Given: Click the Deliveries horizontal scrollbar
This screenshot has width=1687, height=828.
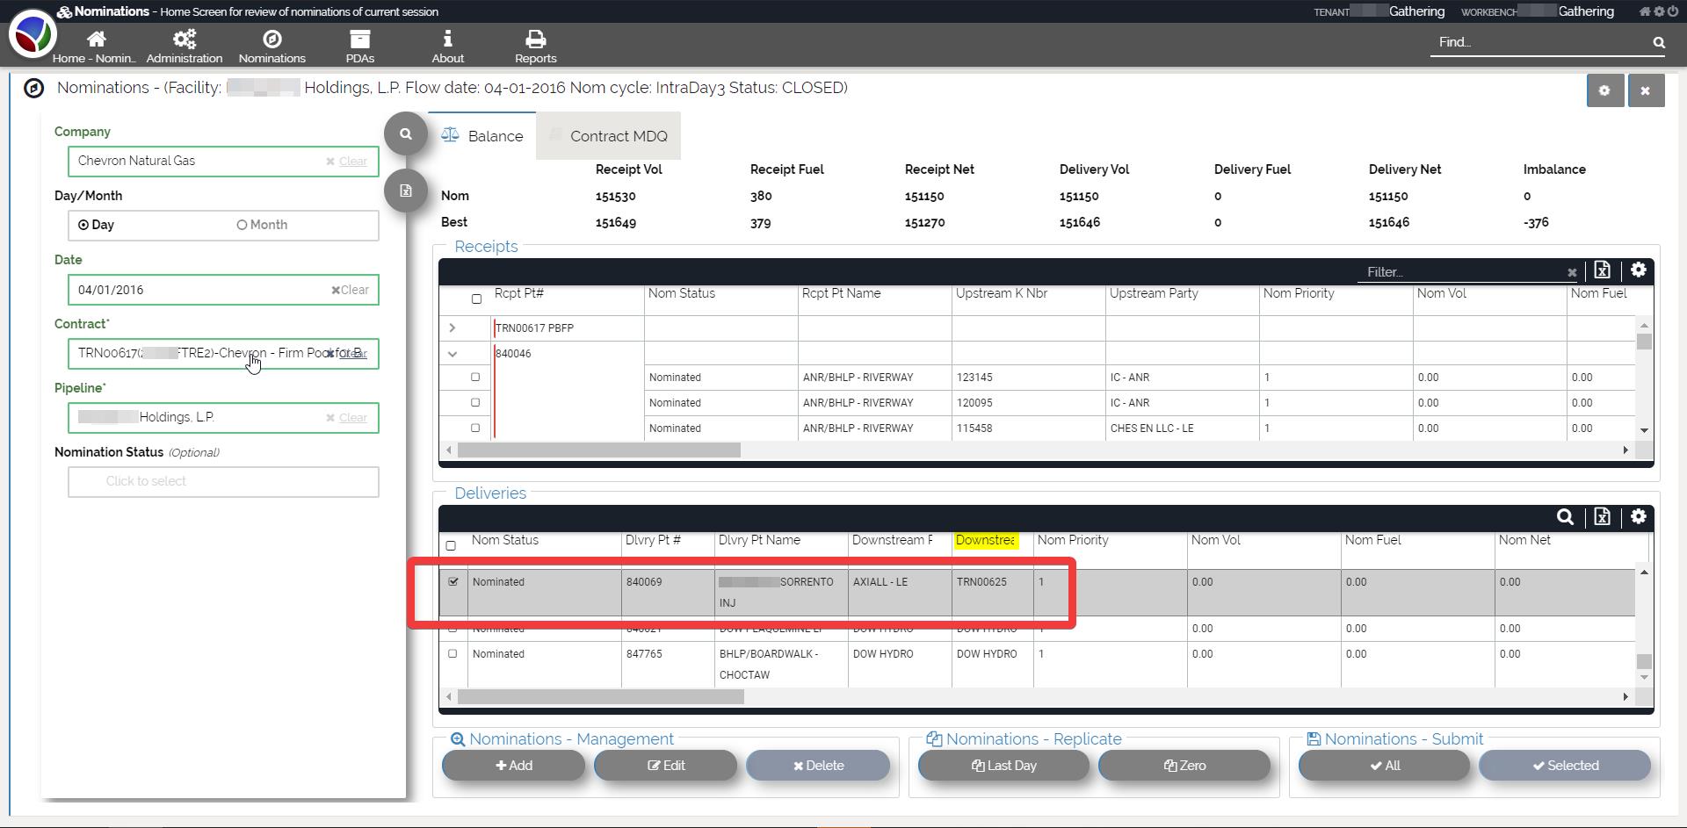Looking at the screenshot, I should pyautogui.click(x=601, y=697).
